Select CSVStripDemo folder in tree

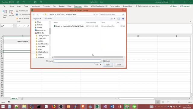pyautogui.click(x=43, y=52)
